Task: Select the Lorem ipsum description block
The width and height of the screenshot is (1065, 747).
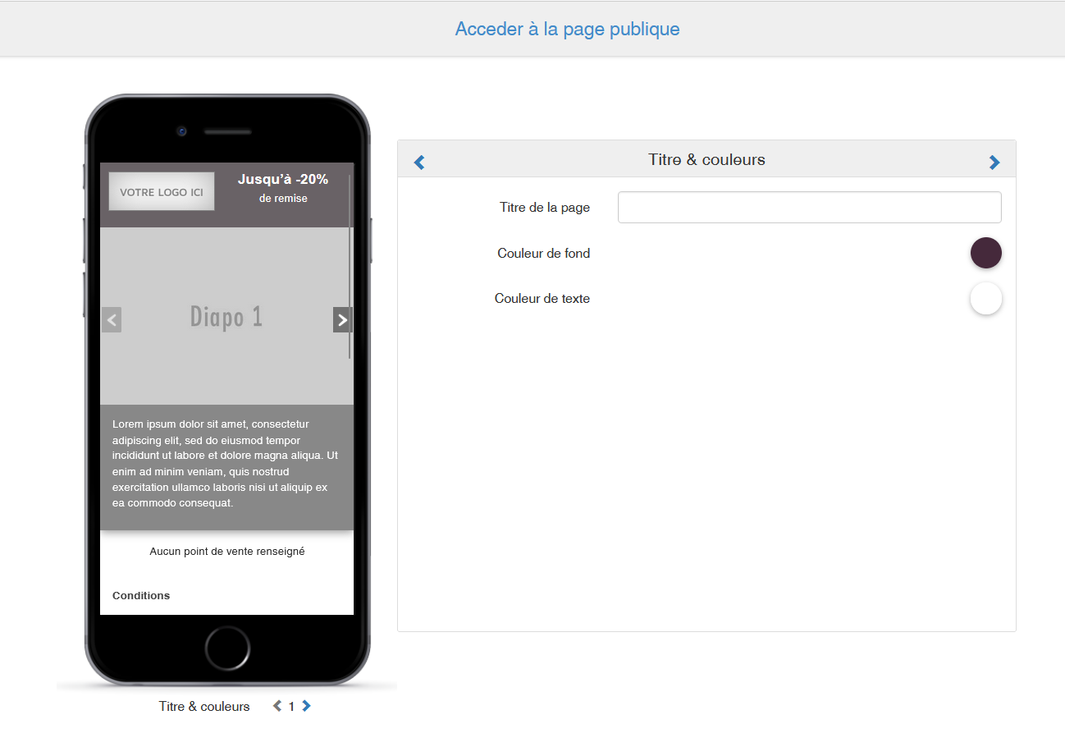Action: coord(226,467)
